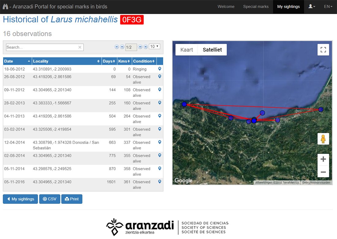The height and width of the screenshot is (239, 337).
Task: Open the Special marks menu item
Action: 256,6
